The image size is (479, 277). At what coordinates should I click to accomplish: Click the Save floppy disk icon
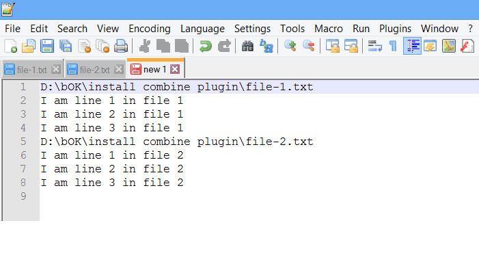pos(47,47)
